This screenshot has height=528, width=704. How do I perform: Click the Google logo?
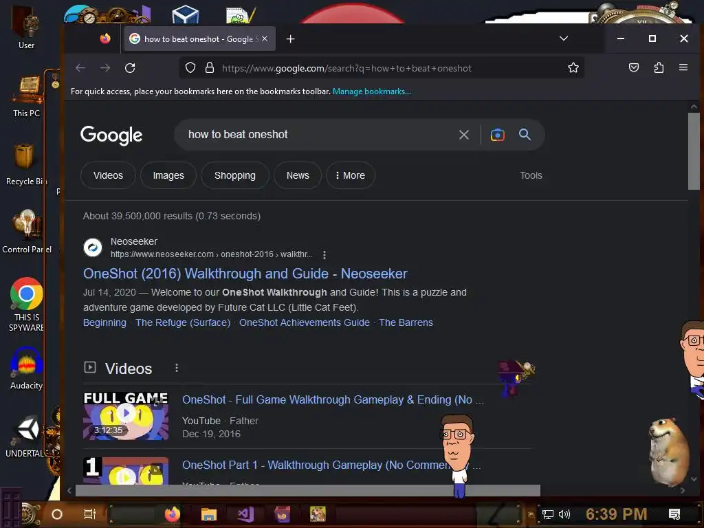point(111,135)
